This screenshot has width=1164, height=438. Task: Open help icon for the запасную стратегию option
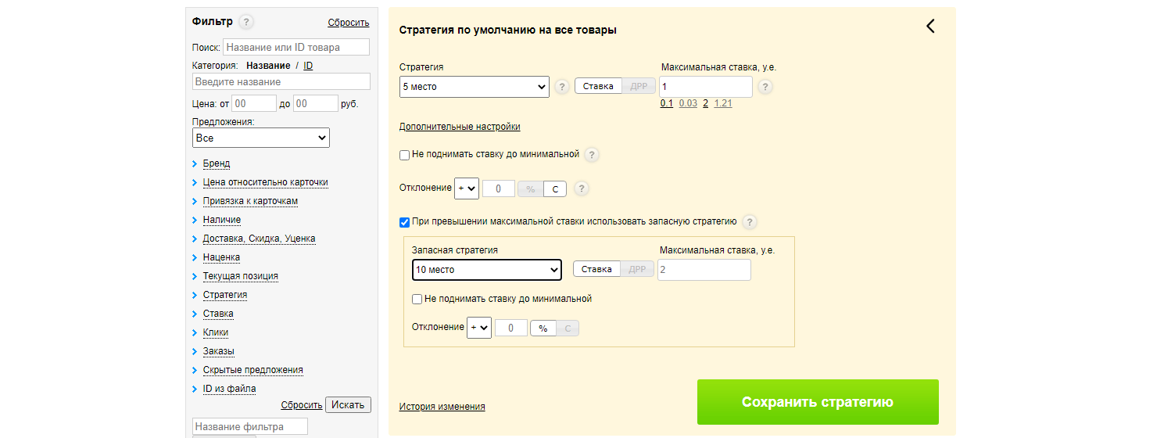[x=750, y=222]
